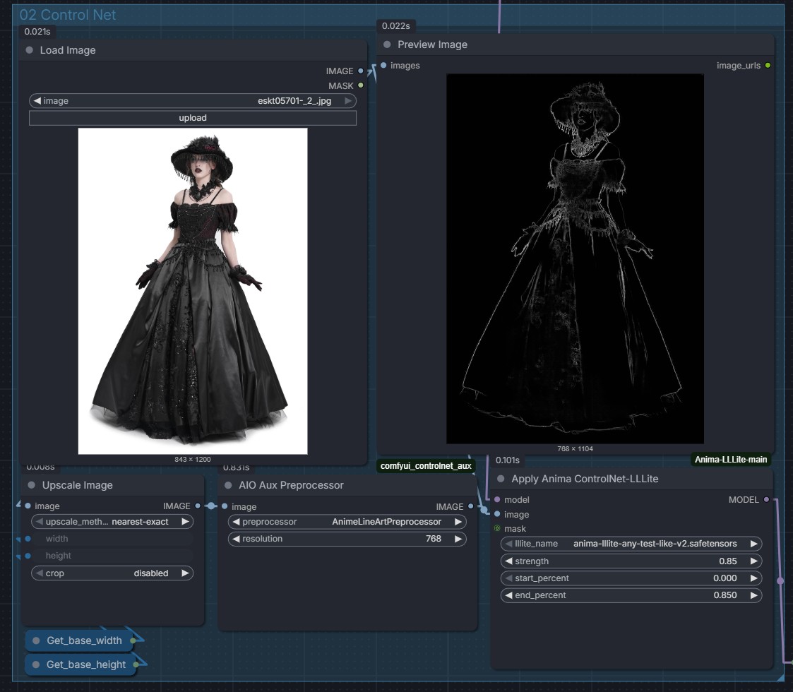The height and width of the screenshot is (692, 793).
Task: Collapse the Load Image node dot
Action: coord(30,50)
